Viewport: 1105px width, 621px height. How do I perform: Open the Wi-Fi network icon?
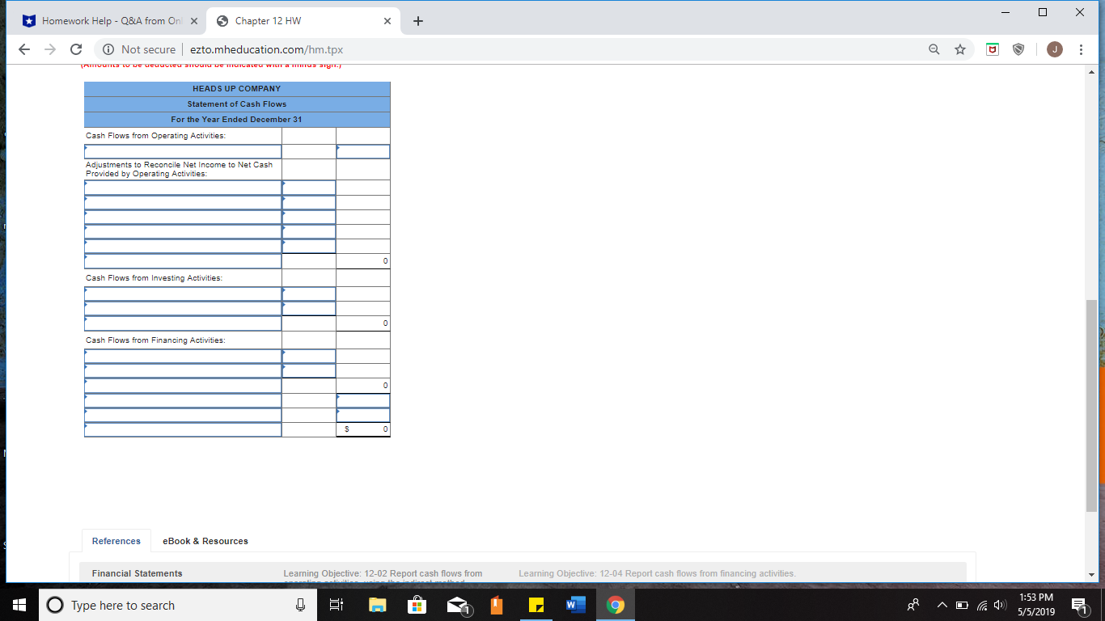tap(980, 605)
